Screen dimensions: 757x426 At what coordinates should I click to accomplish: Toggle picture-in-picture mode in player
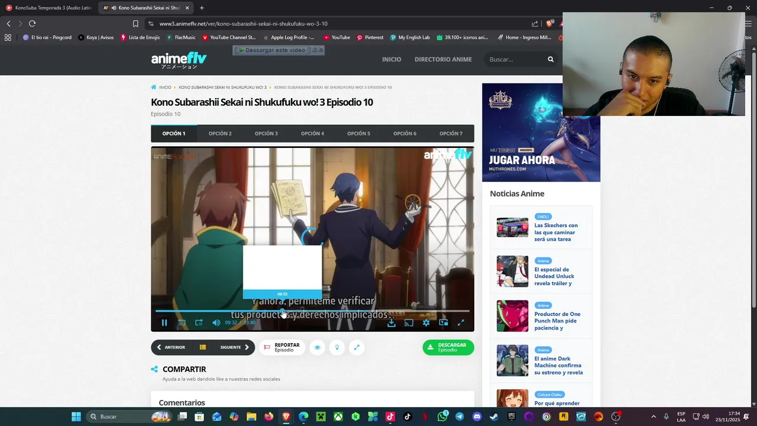pyautogui.click(x=444, y=322)
